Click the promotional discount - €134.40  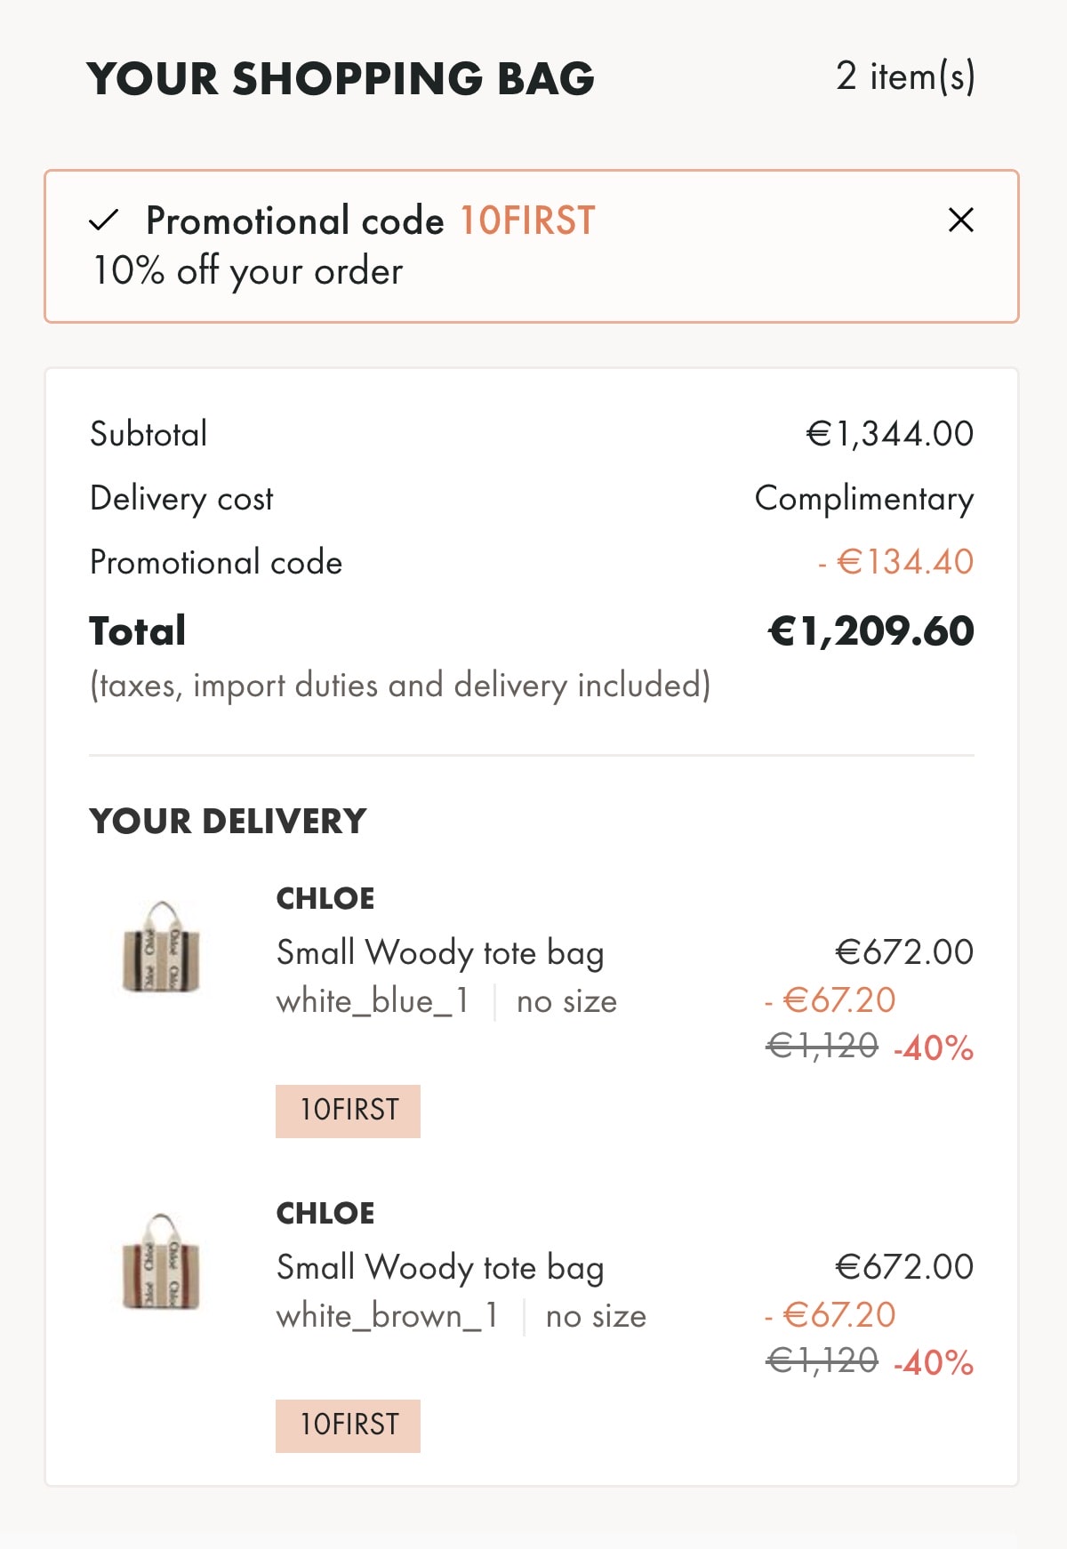pyautogui.click(x=896, y=562)
